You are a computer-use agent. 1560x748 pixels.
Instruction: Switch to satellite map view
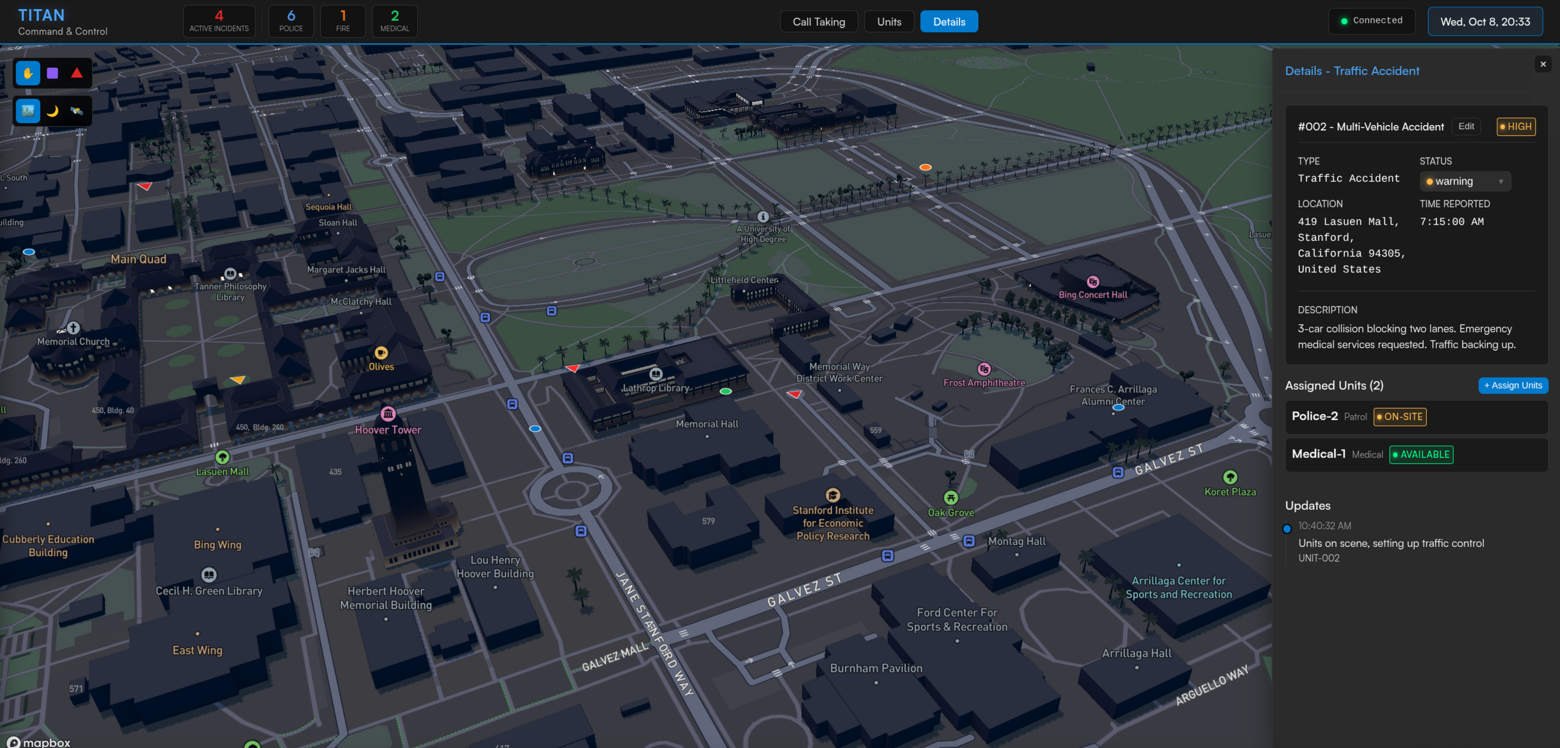click(x=77, y=111)
